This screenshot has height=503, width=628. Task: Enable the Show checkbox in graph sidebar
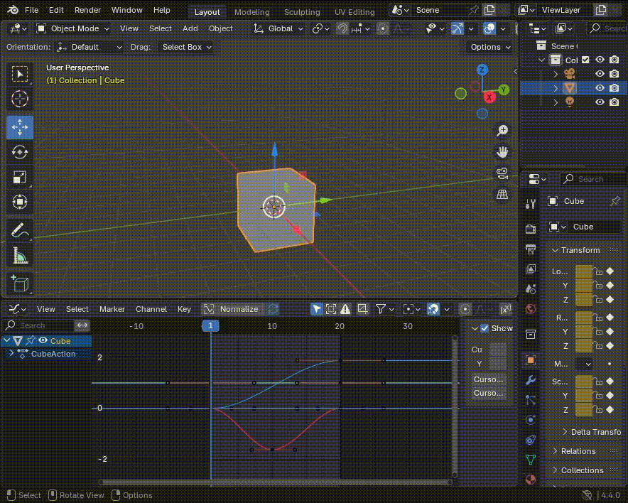pos(484,328)
